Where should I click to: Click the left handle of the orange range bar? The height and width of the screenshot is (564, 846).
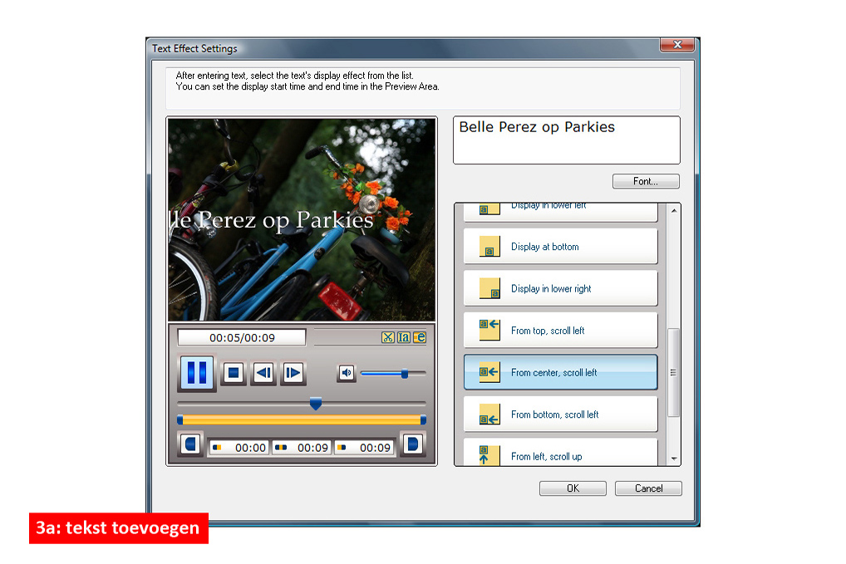[x=180, y=419]
